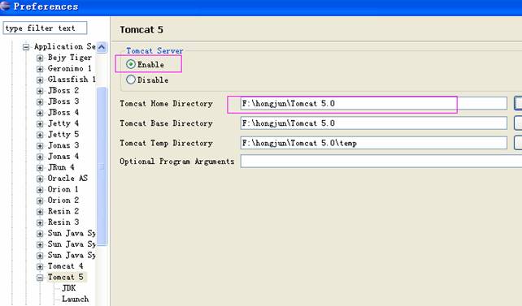The height and width of the screenshot is (306, 522).
Task: Expand the JRun 4 node
Action: [x=40, y=167]
